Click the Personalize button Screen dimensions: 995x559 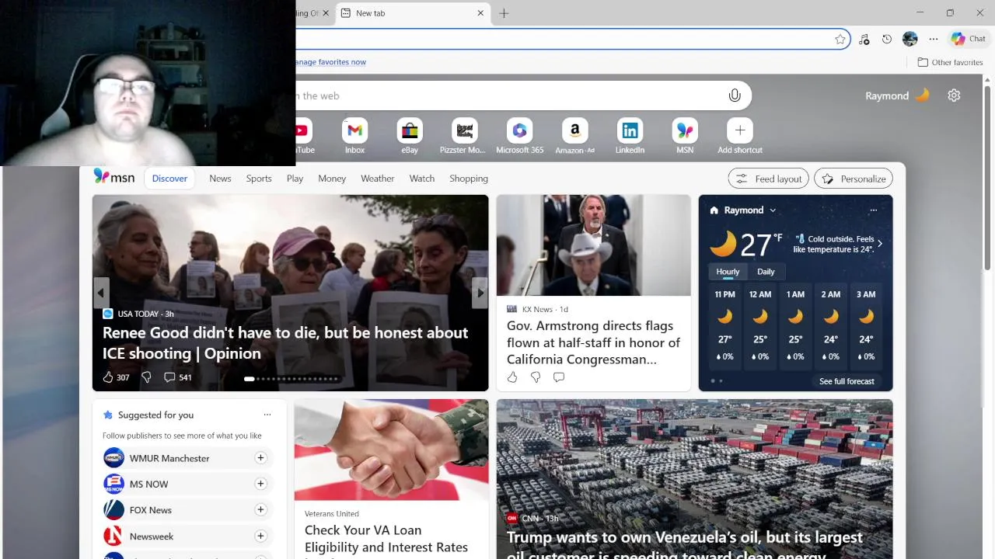854,179
